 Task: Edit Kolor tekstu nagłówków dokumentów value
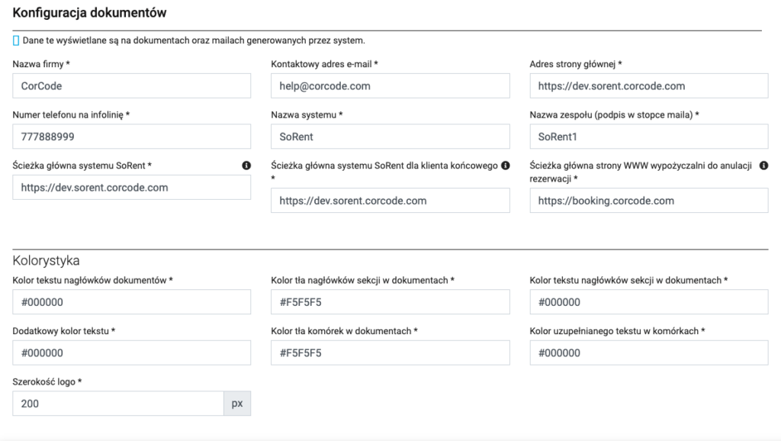(x=132, y=302)
